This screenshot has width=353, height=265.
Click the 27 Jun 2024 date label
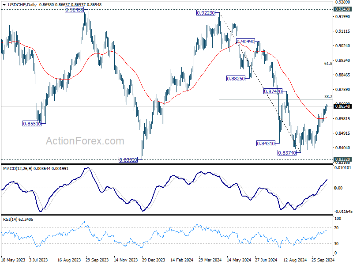click(266, 260)
